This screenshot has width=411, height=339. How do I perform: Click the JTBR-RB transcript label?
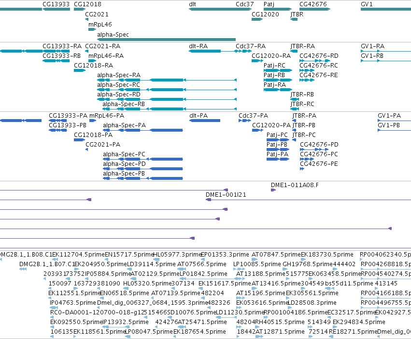pyautogui.click(x=302, y=95)
